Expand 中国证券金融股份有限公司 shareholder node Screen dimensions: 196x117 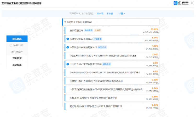(68, 47)
